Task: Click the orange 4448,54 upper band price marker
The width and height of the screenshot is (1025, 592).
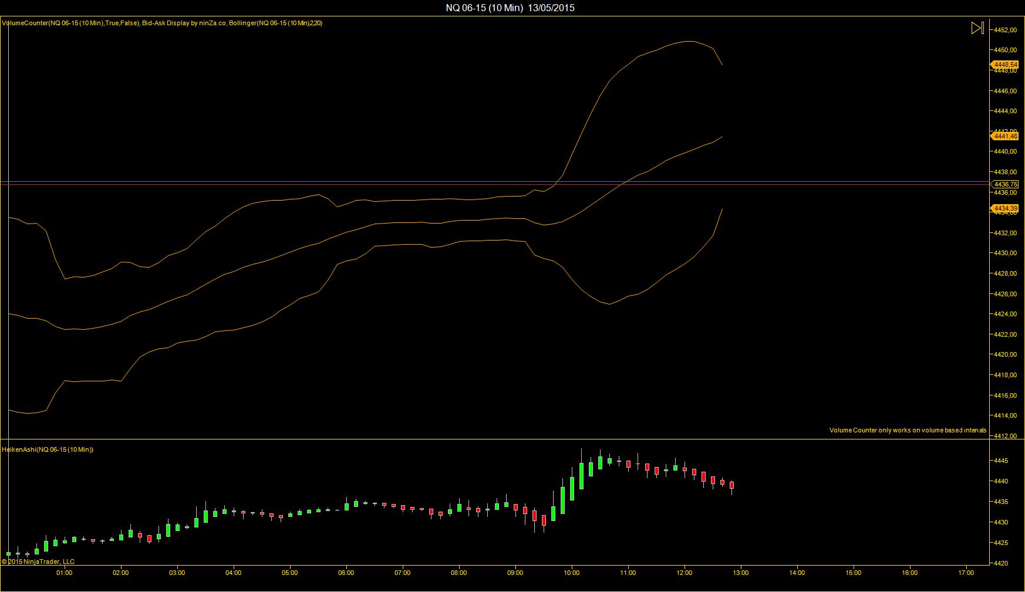Action: pyautogui.click(x=1005, y=65)
